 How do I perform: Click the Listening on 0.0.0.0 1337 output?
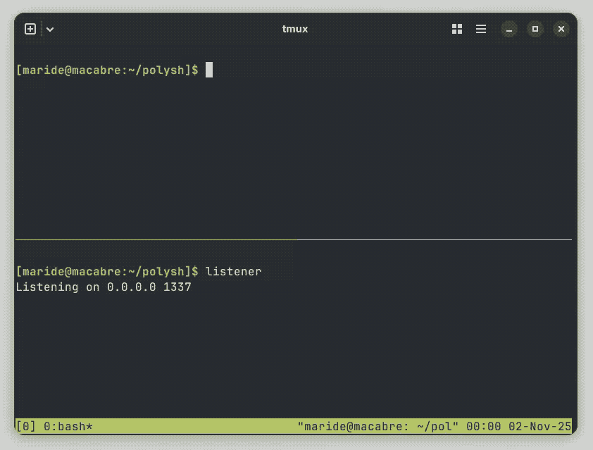(x=104, y=287)
